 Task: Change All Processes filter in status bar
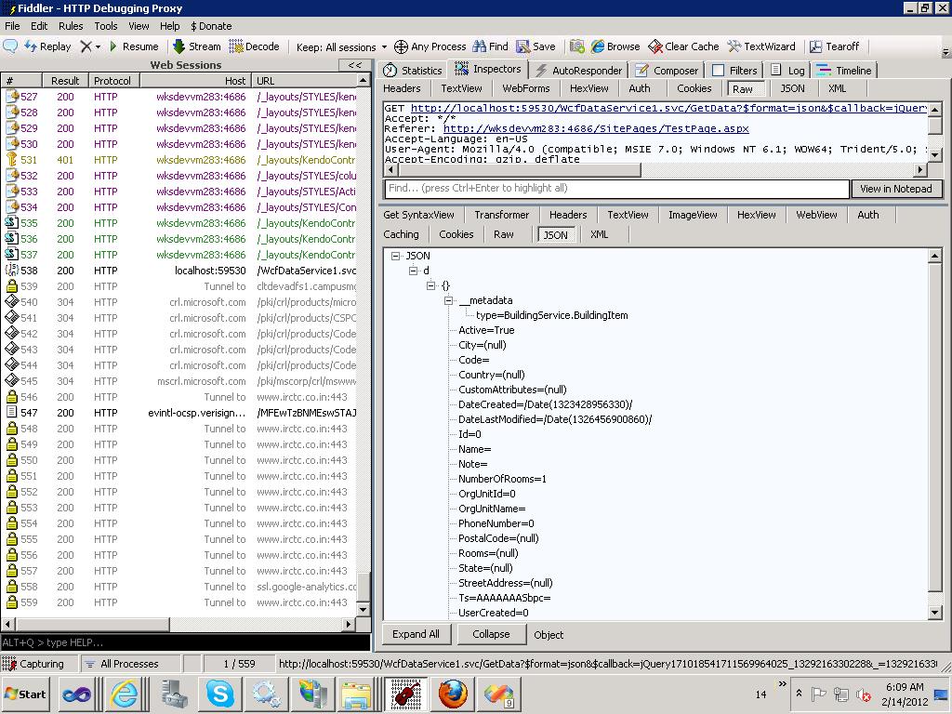click(x=129, y=664)
